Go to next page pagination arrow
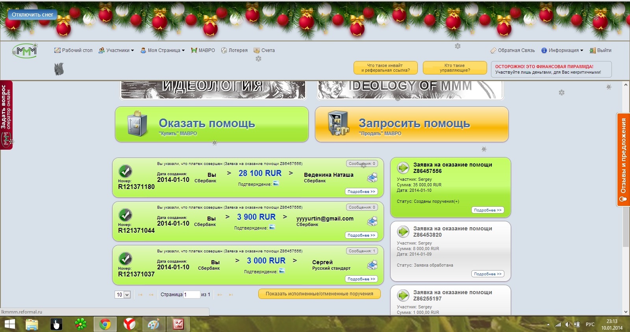This screenshot has width=630, height=332. point(220,295)
